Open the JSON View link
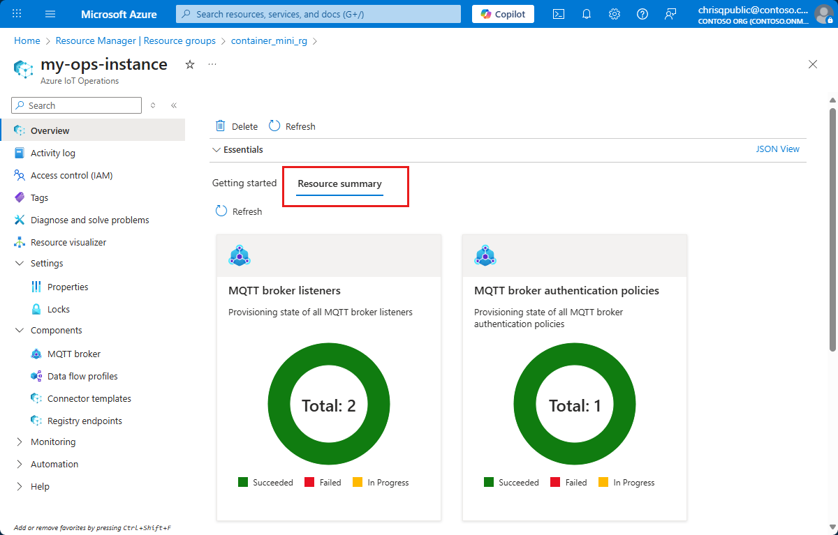 pos(777,149)
